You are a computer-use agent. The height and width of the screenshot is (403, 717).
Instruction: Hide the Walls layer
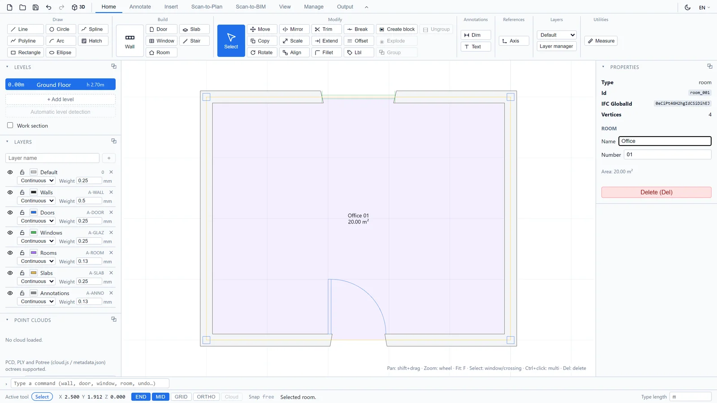(x=10, y=192)
